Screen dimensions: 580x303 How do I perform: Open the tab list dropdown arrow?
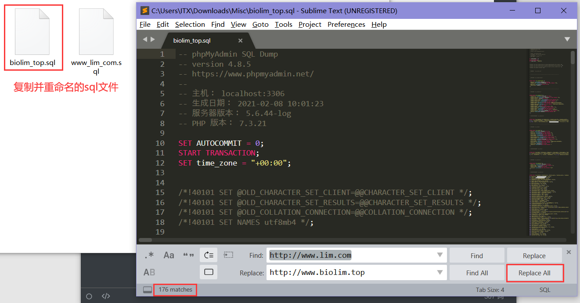pyautogui.click(x=567, y=40)
